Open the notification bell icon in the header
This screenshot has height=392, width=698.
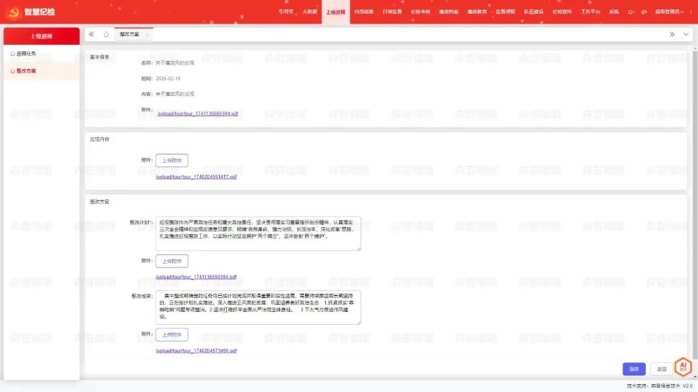point(630,12)
